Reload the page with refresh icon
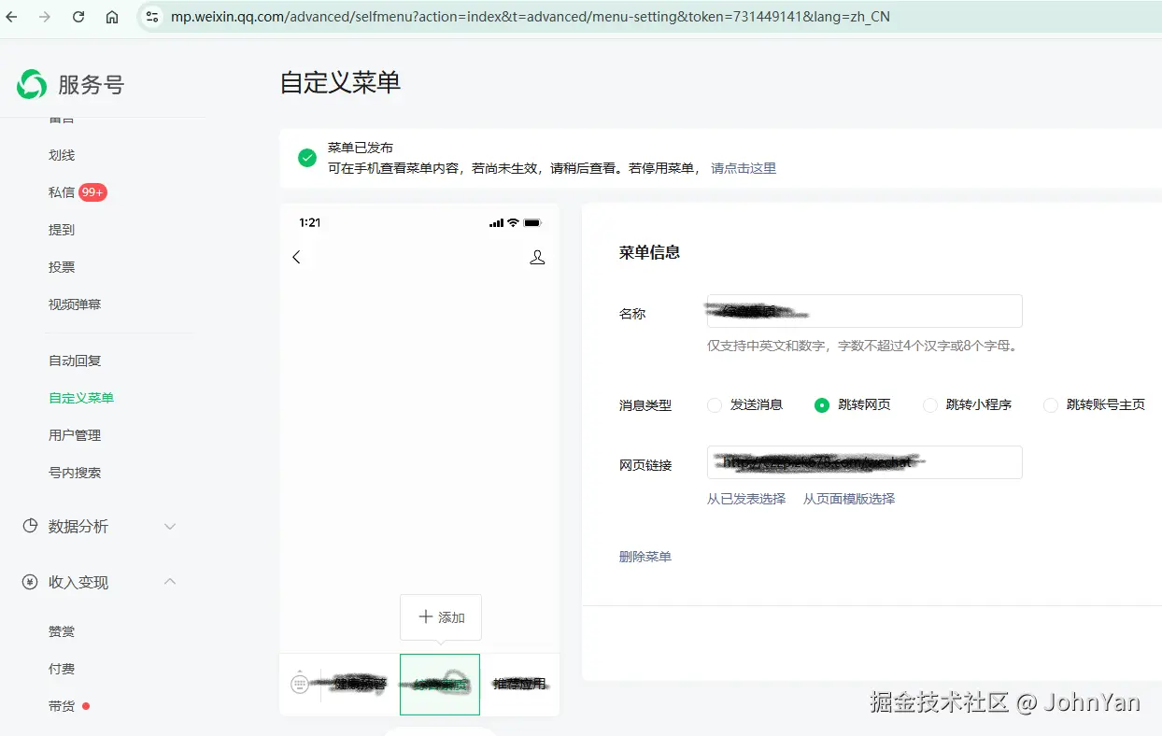1162x736 pixels. 78,17
